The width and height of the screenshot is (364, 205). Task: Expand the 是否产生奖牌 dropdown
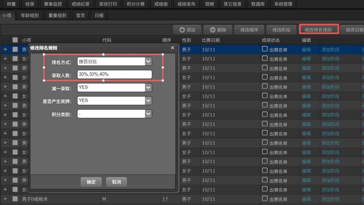pos(148,101)
